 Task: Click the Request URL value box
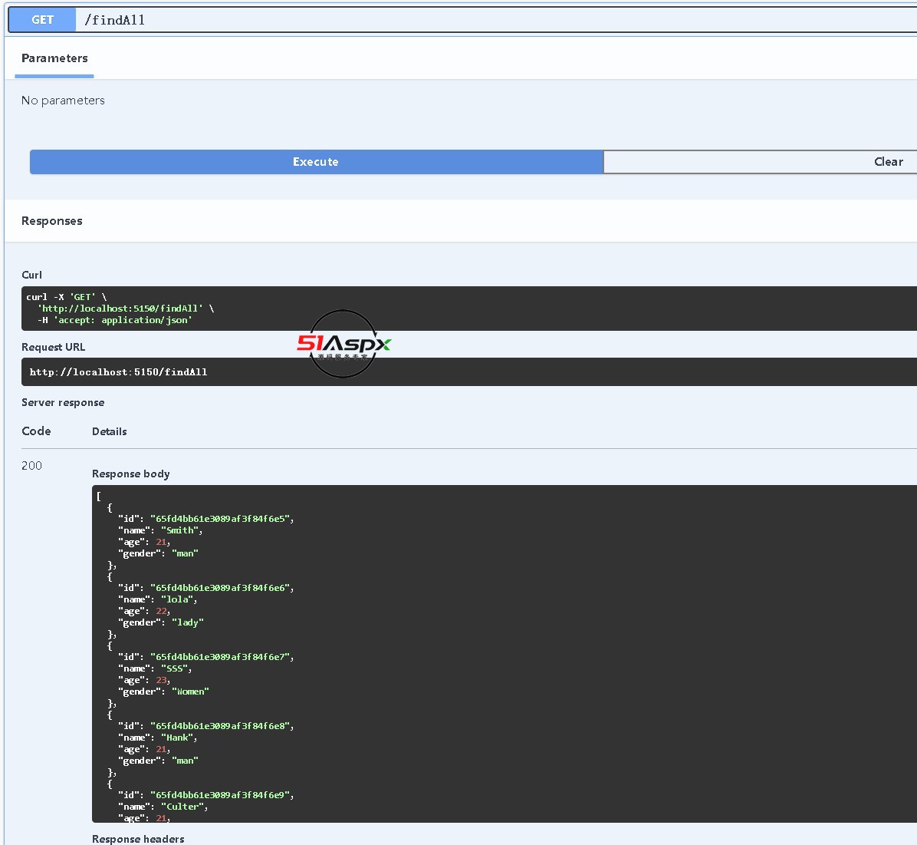469,372
